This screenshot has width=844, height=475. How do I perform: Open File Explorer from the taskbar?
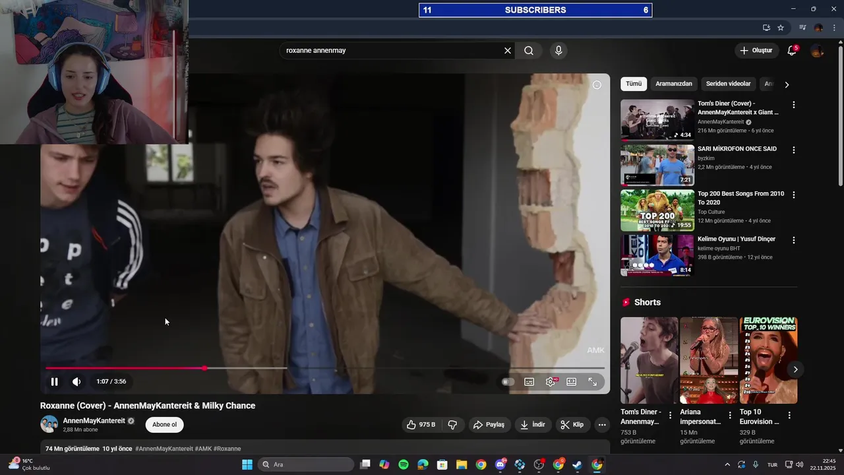(x=462, y=464)
